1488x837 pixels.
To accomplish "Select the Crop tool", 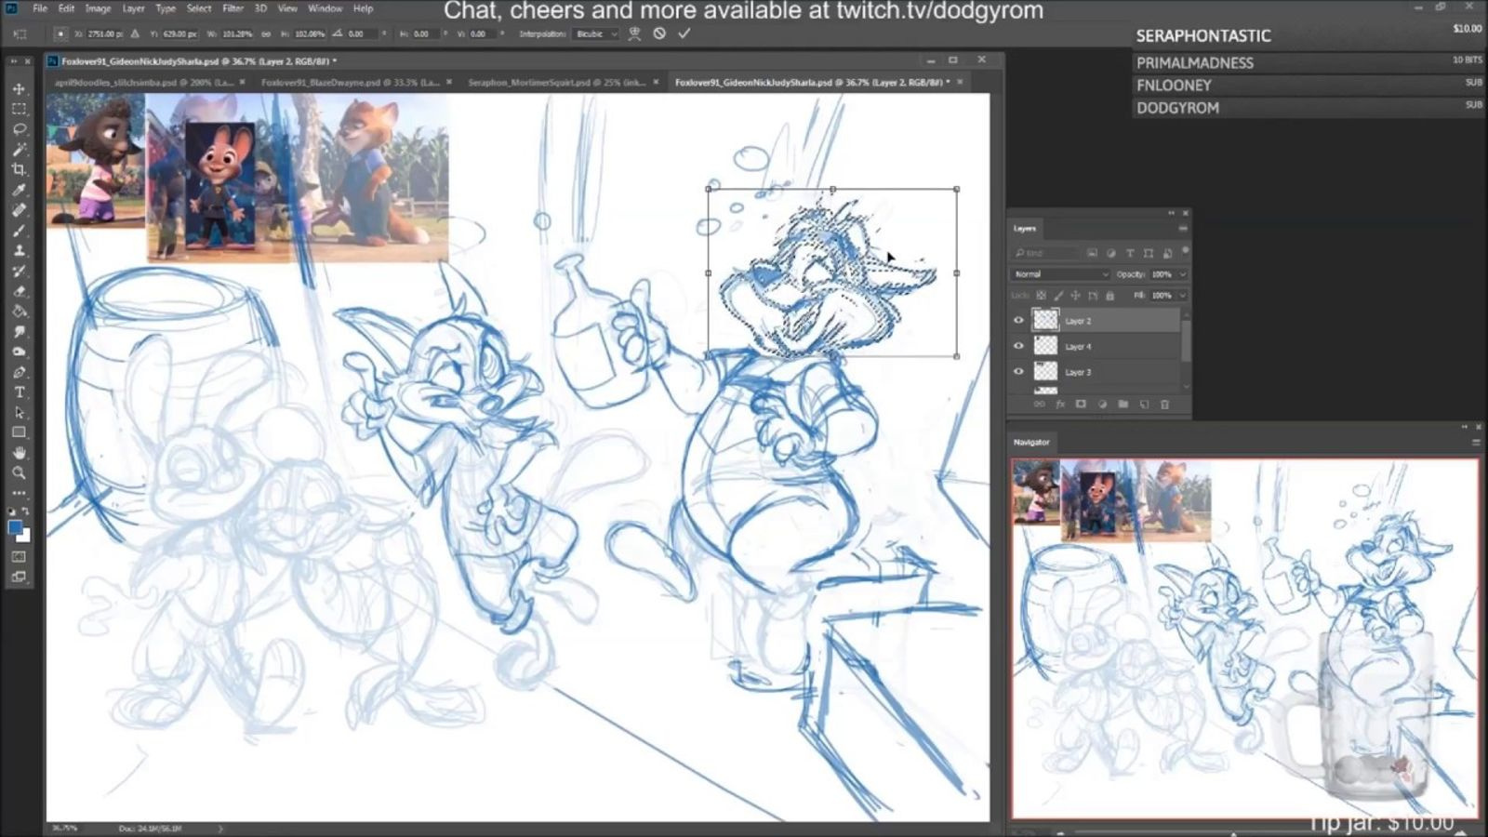I will pos(19,170).
